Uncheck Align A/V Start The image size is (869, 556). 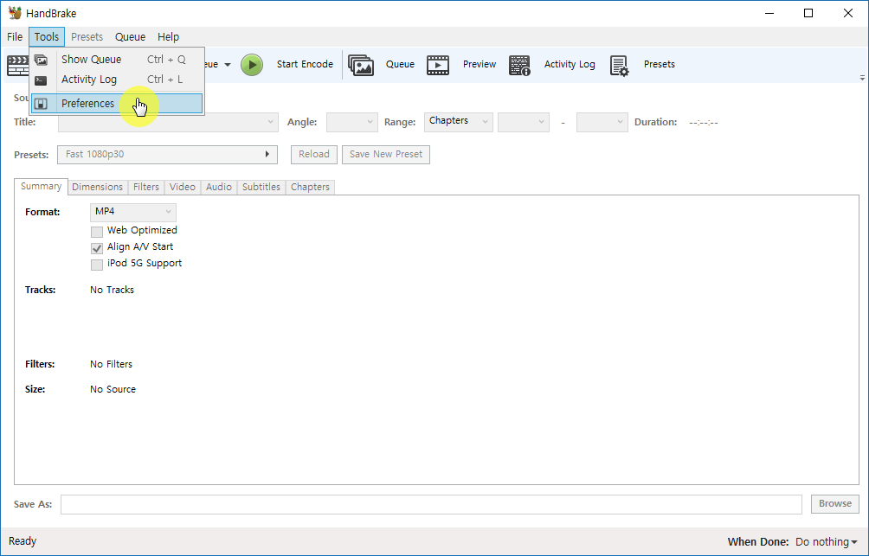pyautogui.click(x=97, y=248)
